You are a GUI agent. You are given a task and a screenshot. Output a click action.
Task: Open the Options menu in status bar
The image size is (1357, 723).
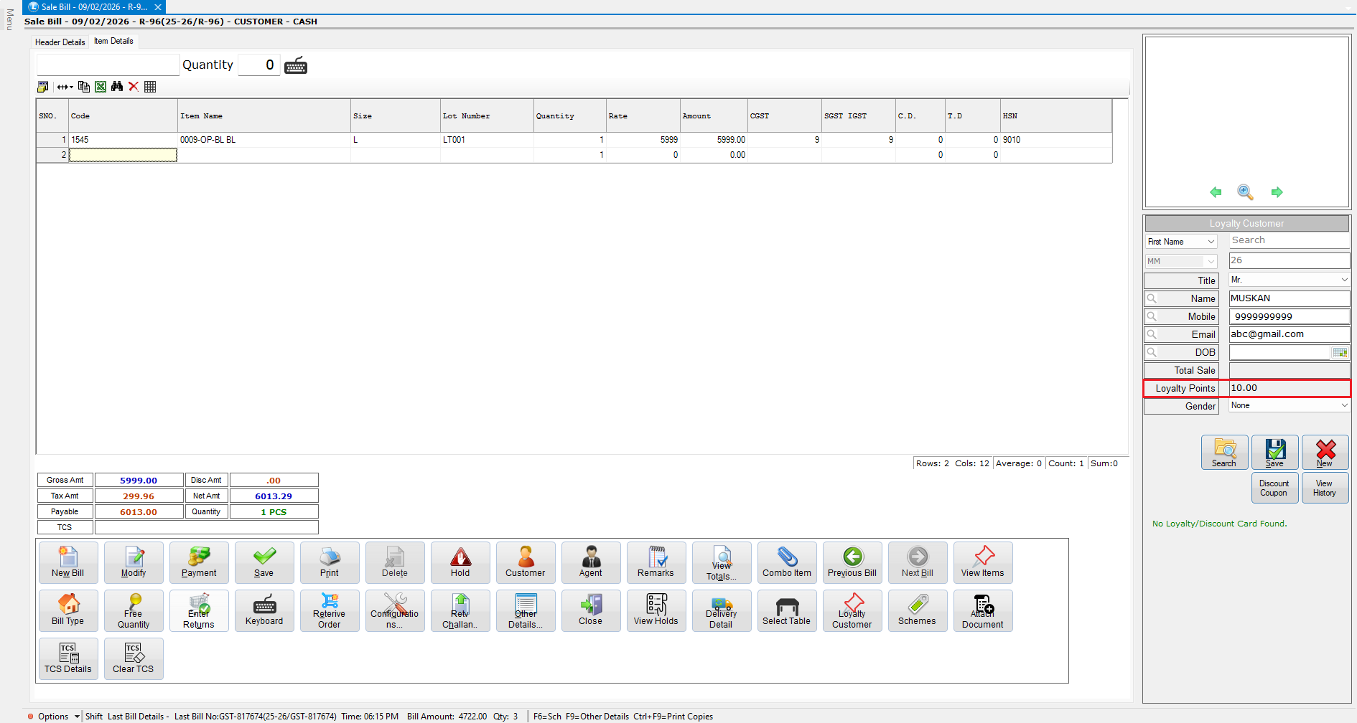pyautogui.click(x=54, y=716)
